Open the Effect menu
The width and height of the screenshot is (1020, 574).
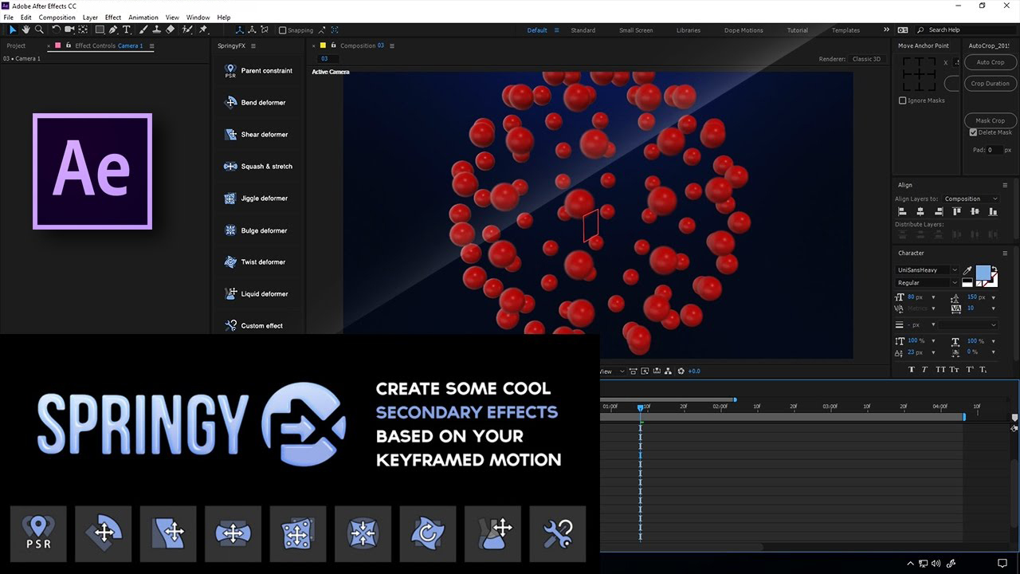pos(113,17)
